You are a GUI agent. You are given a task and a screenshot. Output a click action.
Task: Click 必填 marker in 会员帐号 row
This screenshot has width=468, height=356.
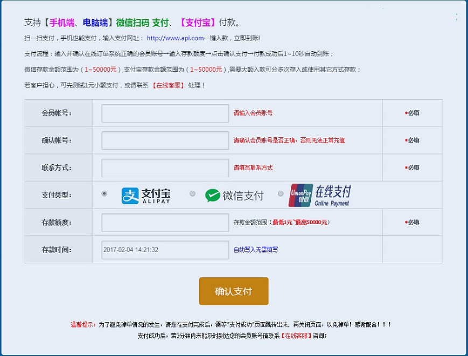tap(412, 113)
